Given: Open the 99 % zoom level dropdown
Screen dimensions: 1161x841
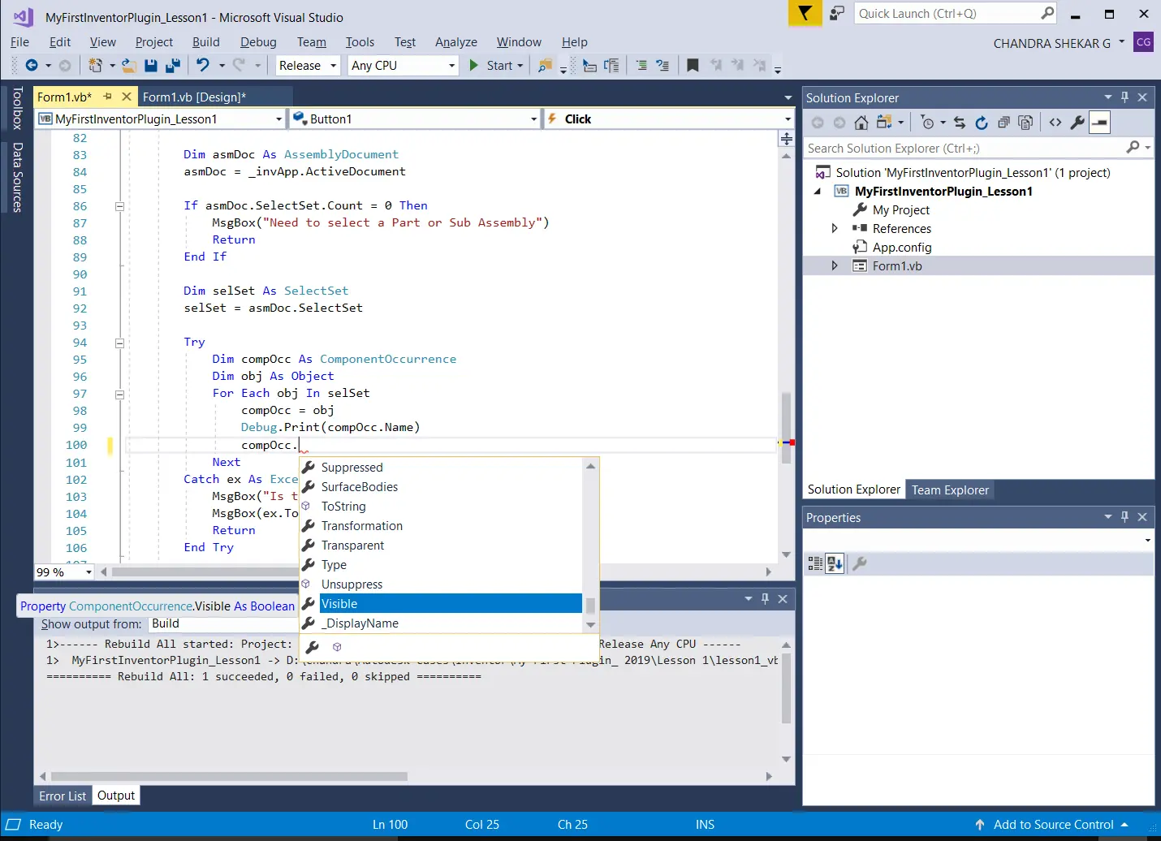Looking at the screenshot, I should [64, 572].
